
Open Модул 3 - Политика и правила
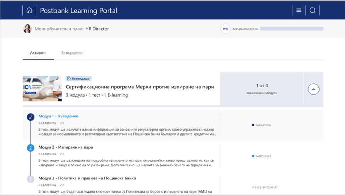tap(87, 178)
